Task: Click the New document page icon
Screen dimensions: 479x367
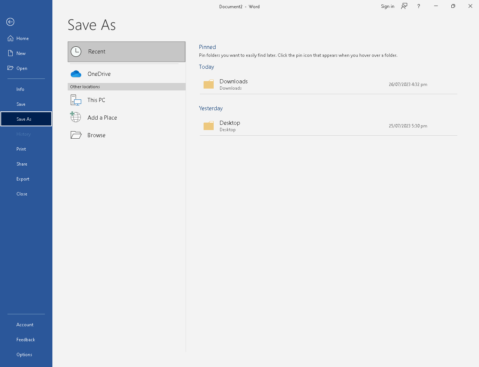Action: click(x=10, y=53)
